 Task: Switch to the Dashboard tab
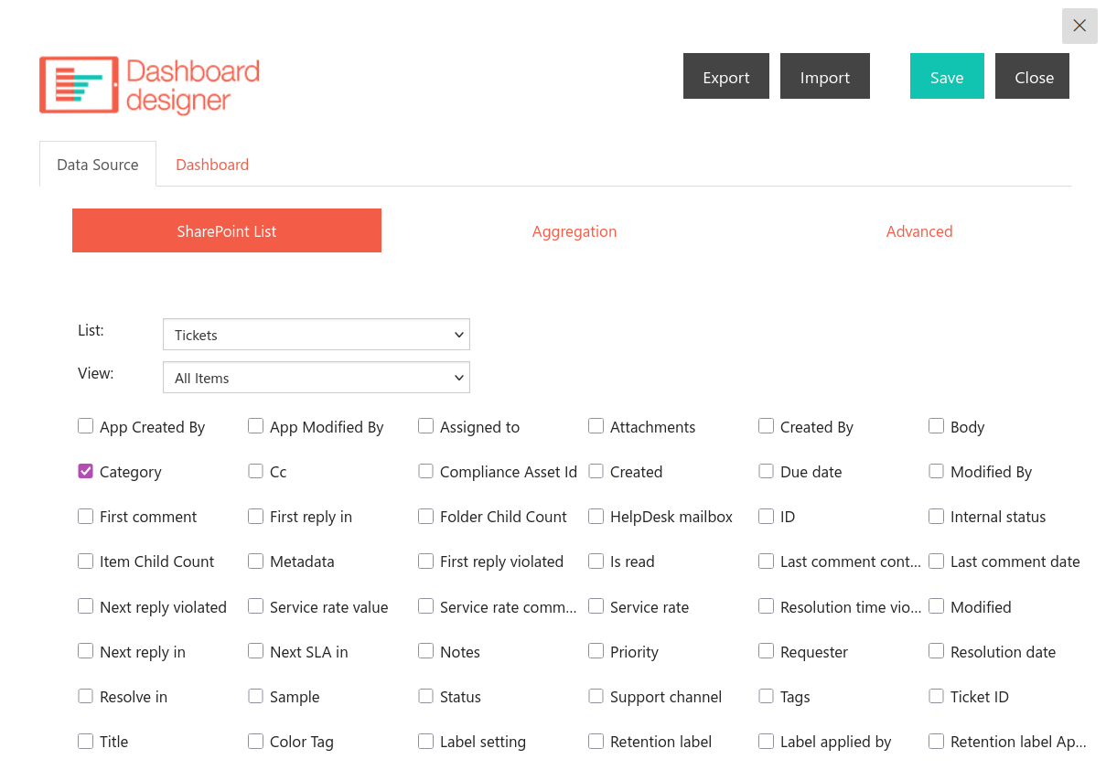click(x=212, y=165)
